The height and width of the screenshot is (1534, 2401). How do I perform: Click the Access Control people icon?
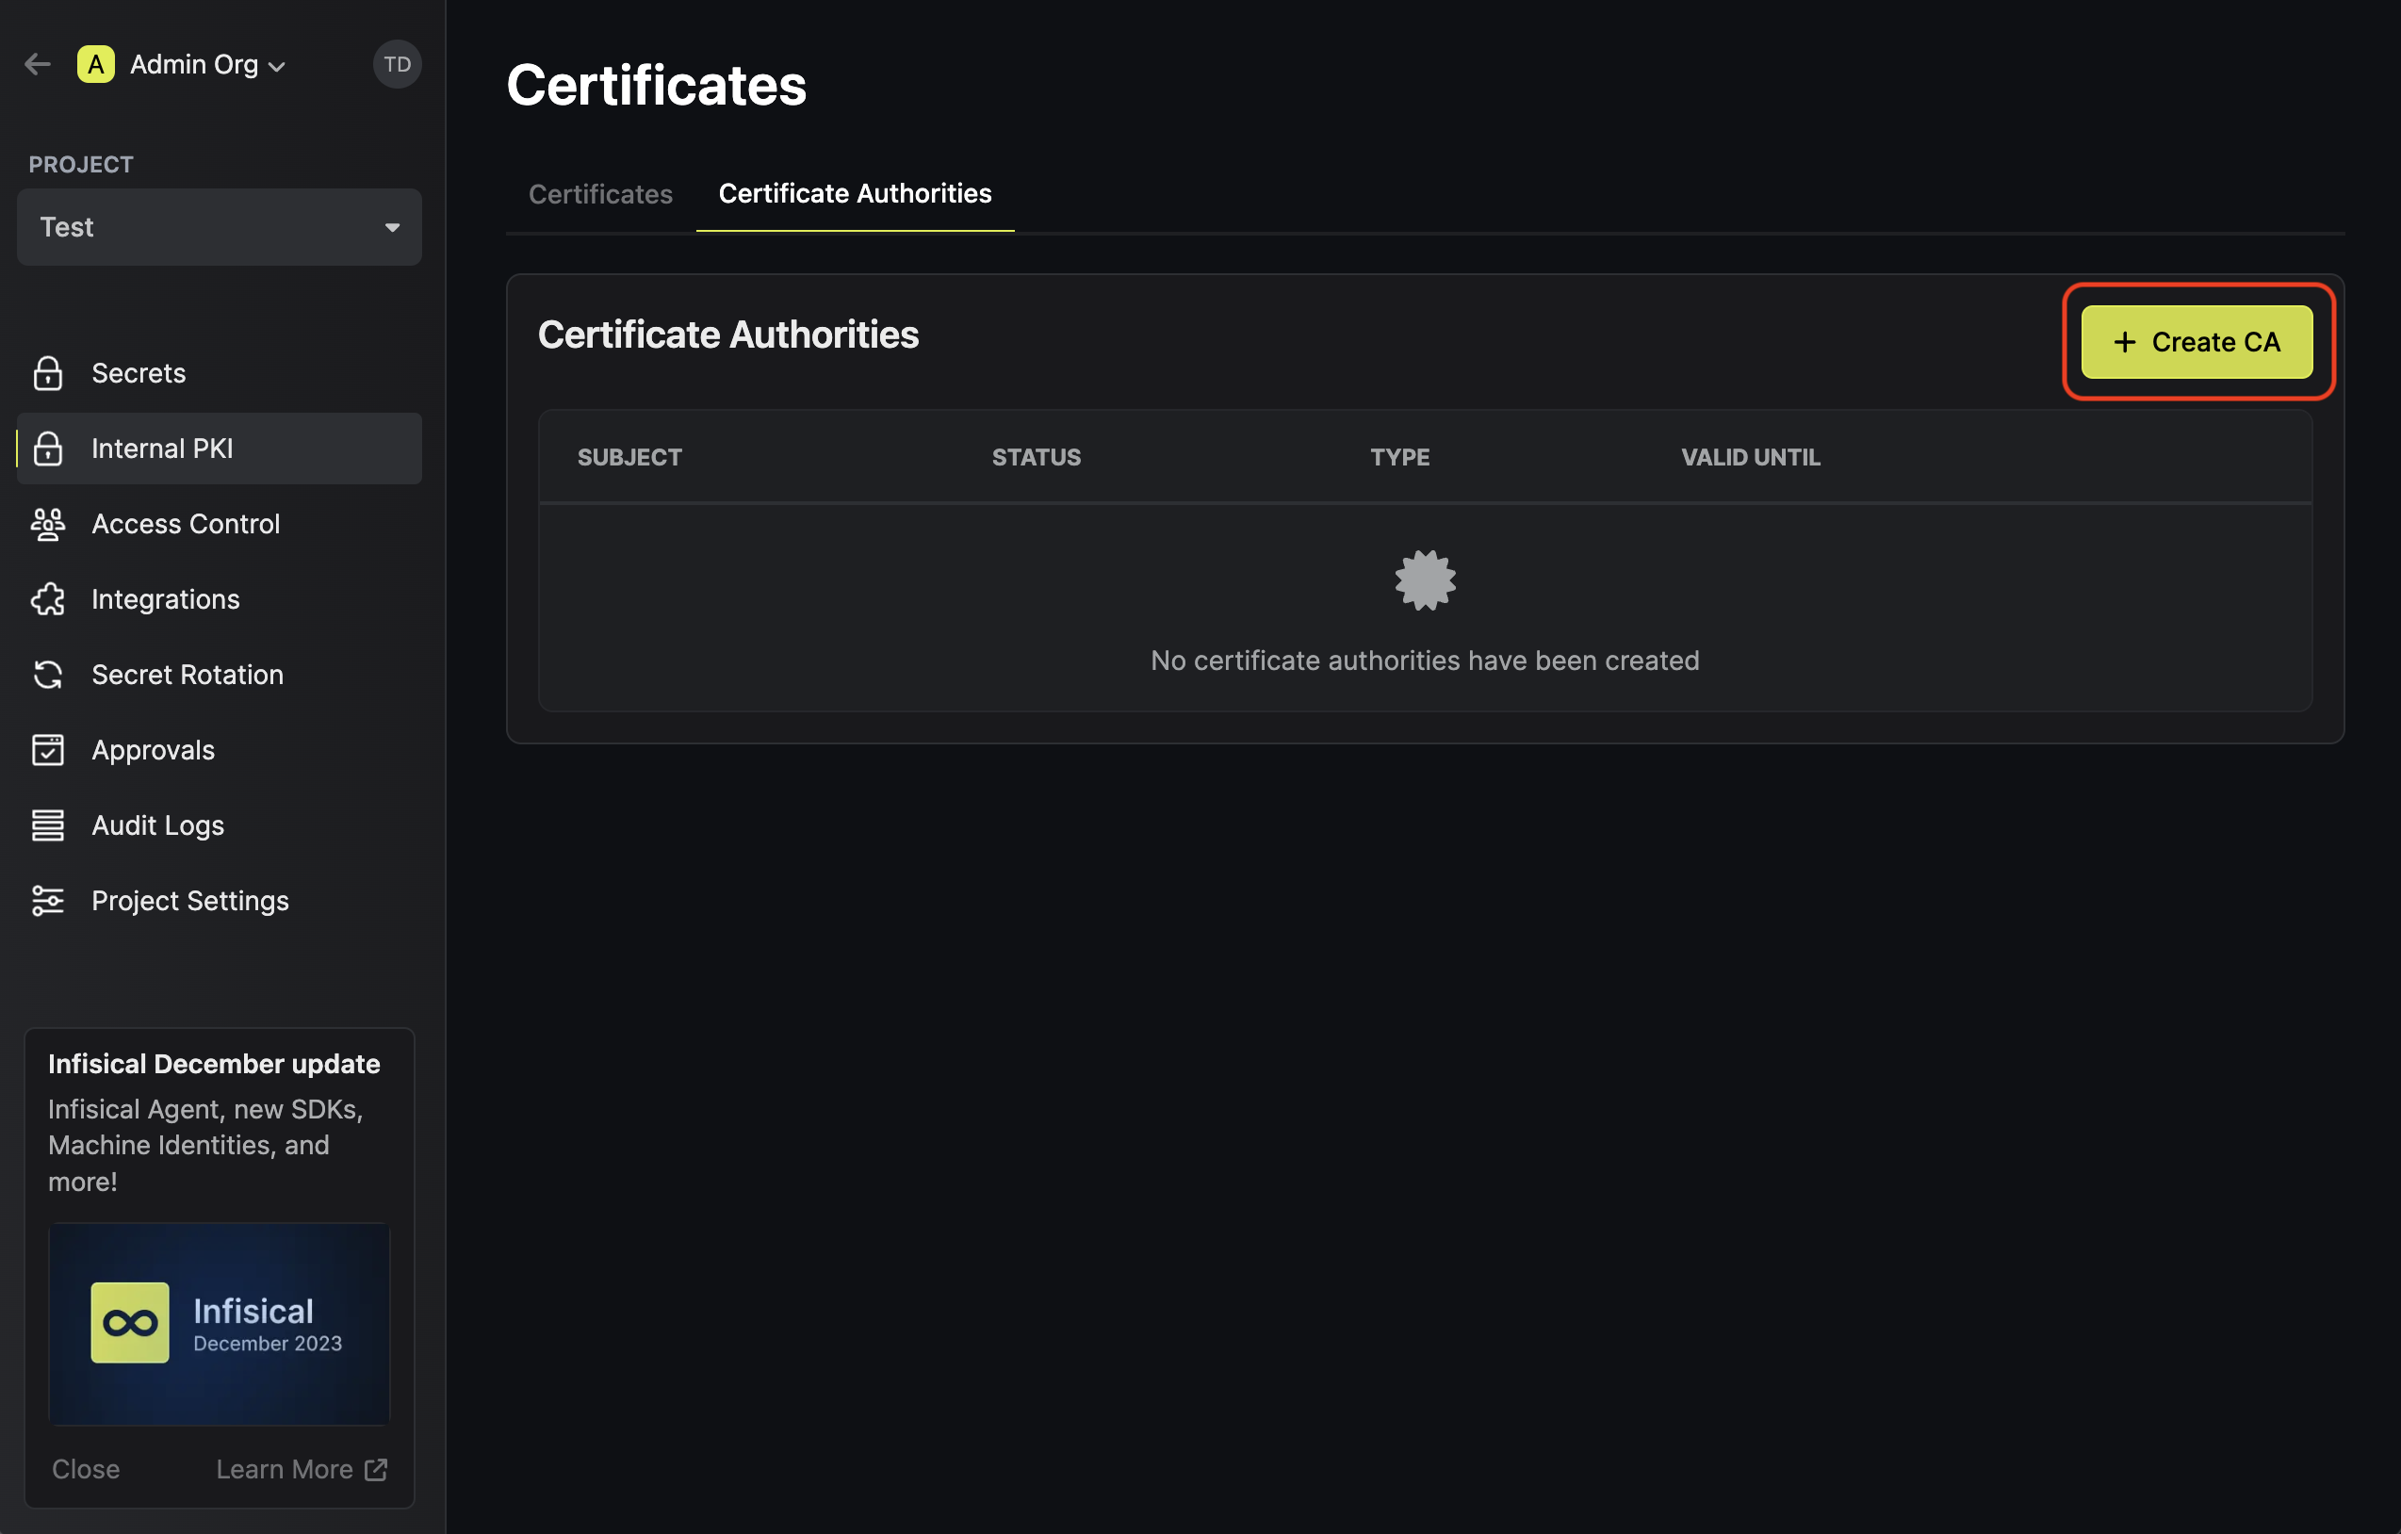(48, 524)
